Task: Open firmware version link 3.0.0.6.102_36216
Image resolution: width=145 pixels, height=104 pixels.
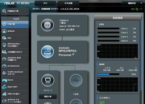Action: (70, 9)
